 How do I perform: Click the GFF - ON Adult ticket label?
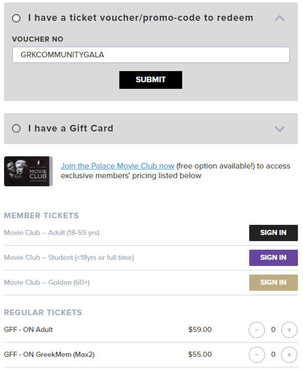[x=28, y=329]
